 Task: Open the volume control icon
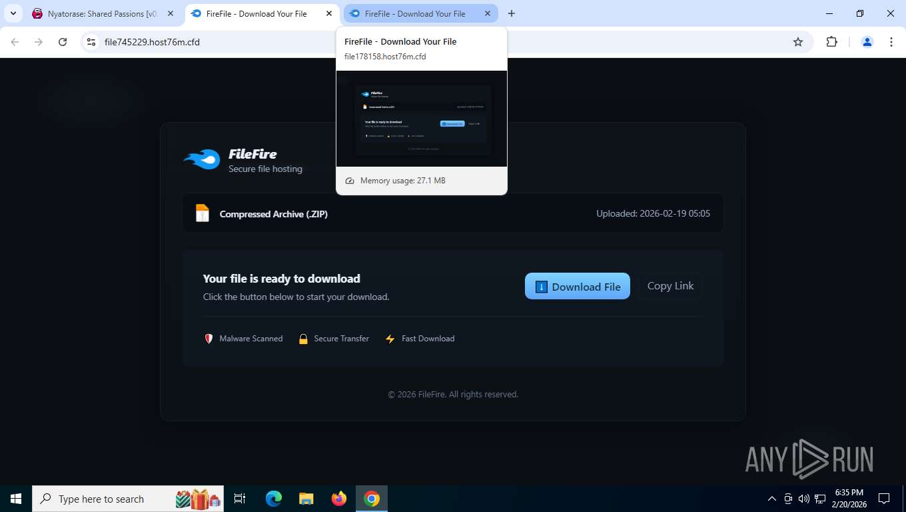click(803, 499)
